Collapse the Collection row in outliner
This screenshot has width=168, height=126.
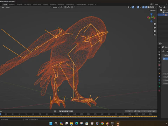[x=161, y=12]
